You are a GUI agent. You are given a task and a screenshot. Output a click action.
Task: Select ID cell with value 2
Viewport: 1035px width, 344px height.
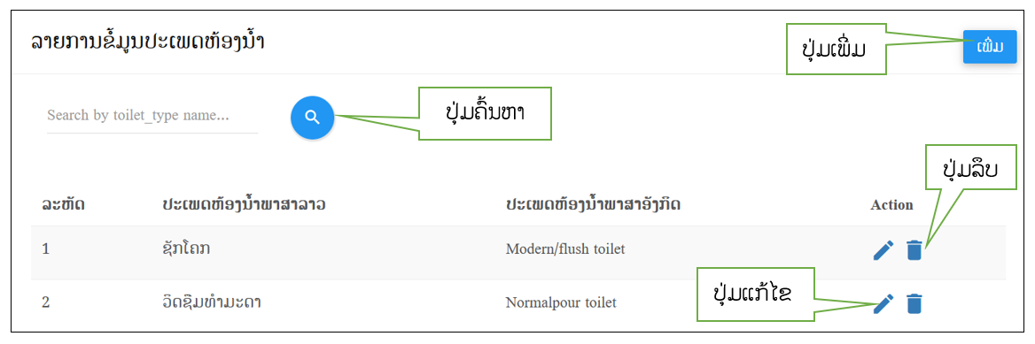(45, 303)
